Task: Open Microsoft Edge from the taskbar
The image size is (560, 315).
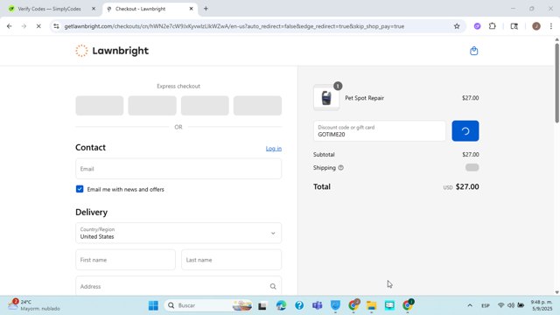Action: [281, 305]
